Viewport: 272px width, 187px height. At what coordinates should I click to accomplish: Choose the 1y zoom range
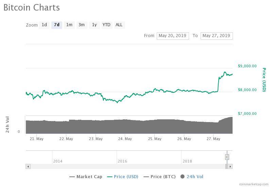point(94,25)
